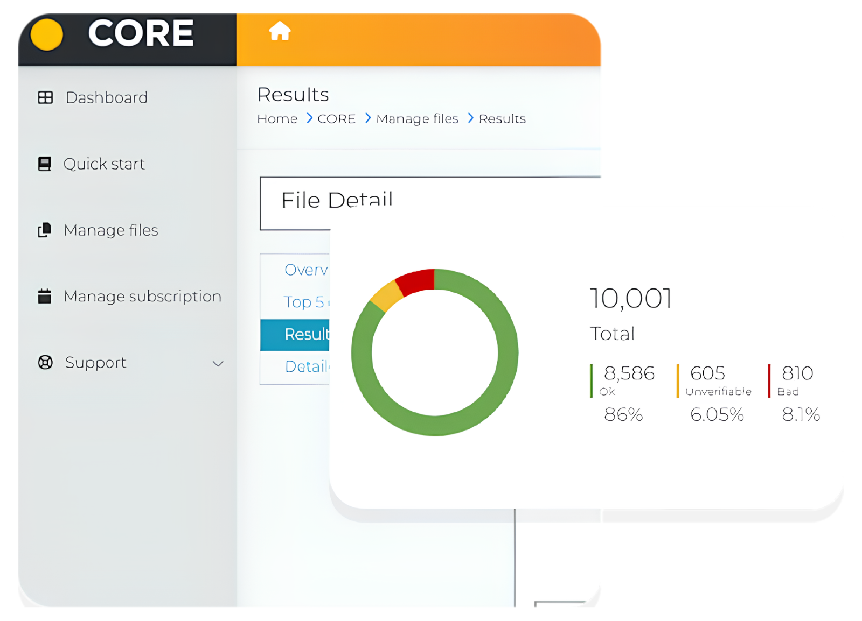Click the Support lifebuoy icon

click(45, 362)
